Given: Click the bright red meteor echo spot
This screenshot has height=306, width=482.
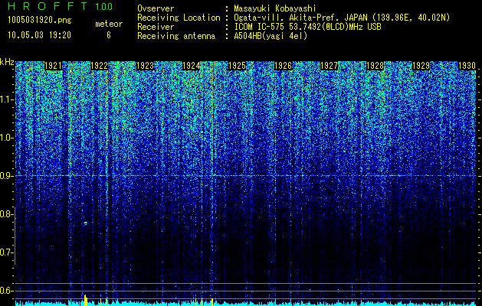Looking at the screenshot, I should (x=86, y=223).
